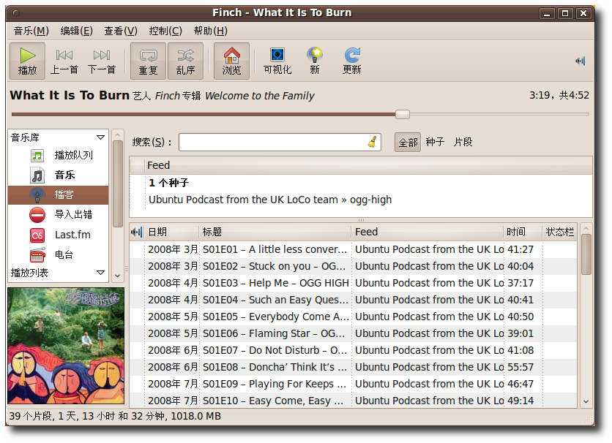Open the 帮助 (Help) menu
612x443 pixels.
(210, 31)
